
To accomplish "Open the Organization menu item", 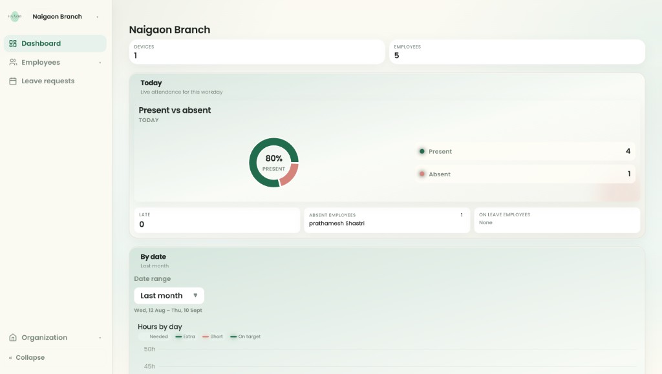I will coord(56,337).
